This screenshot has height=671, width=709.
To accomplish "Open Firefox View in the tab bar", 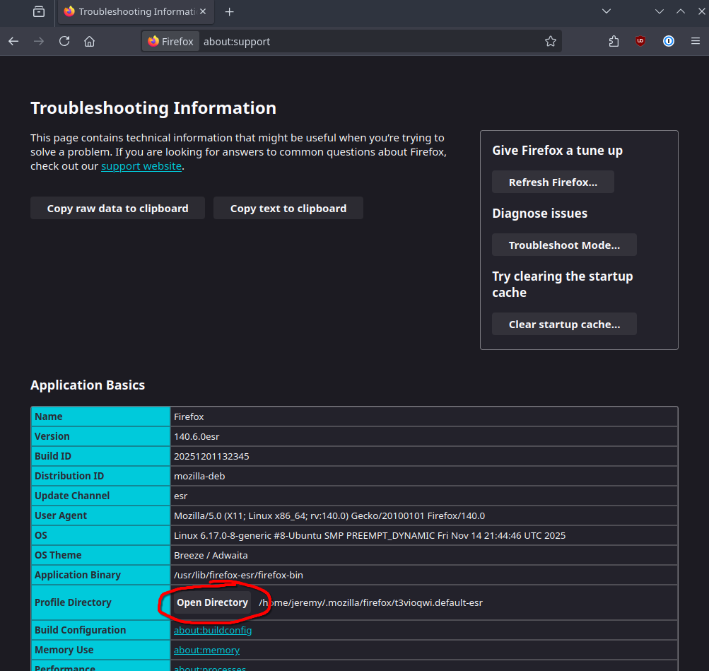I will [39, 12].
